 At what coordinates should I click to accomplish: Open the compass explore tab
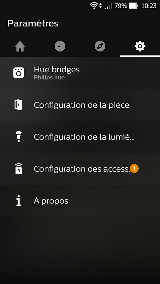pos(100,46)
